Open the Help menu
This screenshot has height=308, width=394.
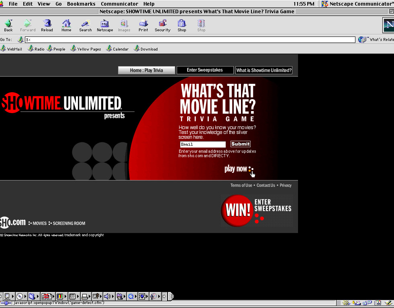tap(149, 4)
